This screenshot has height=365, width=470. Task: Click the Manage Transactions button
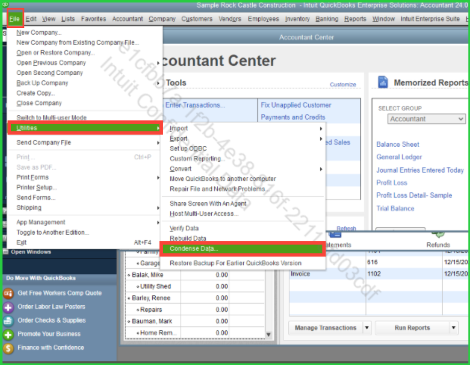point(326,328)
